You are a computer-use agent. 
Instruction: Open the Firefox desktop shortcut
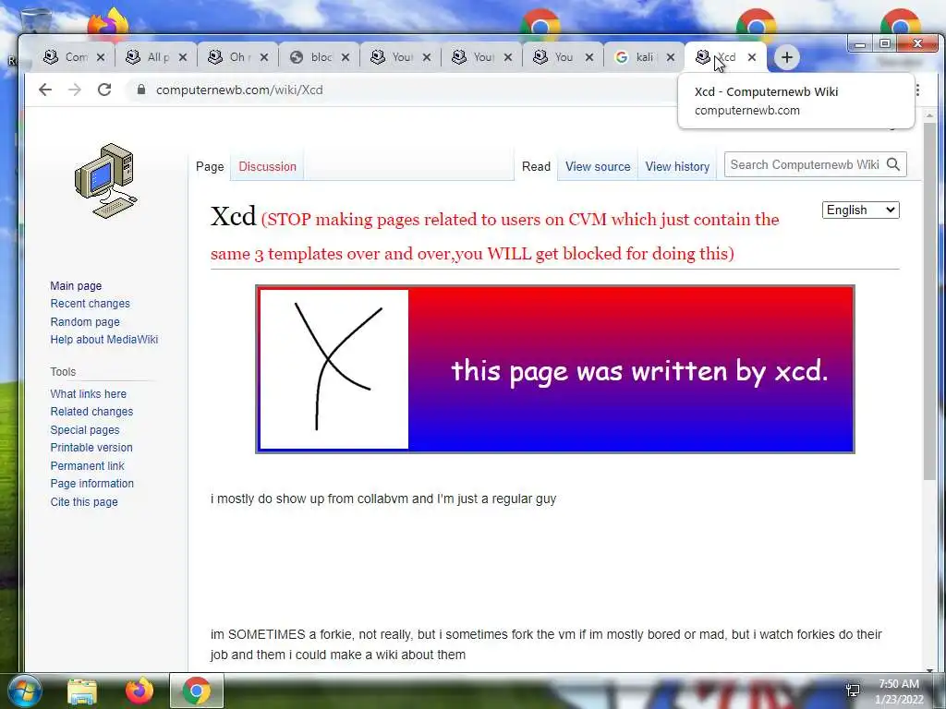click(108, 23)
